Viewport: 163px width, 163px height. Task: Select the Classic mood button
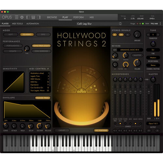(27, 35)
